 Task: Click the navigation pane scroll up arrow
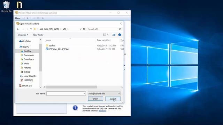tap(40, 40)
